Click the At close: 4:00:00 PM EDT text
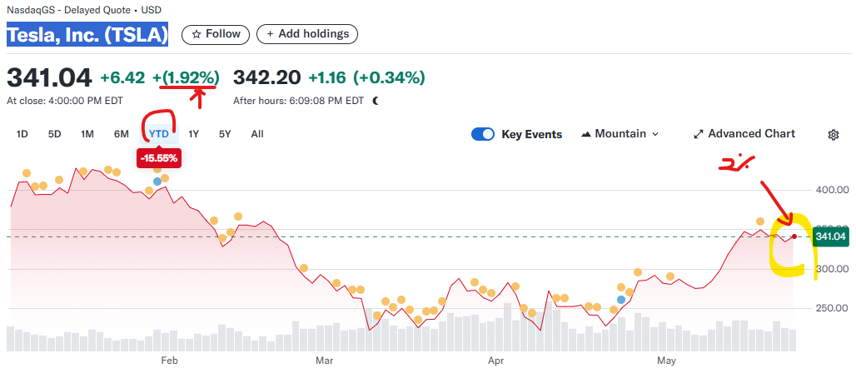856x373 pixels. pos(65,101)
